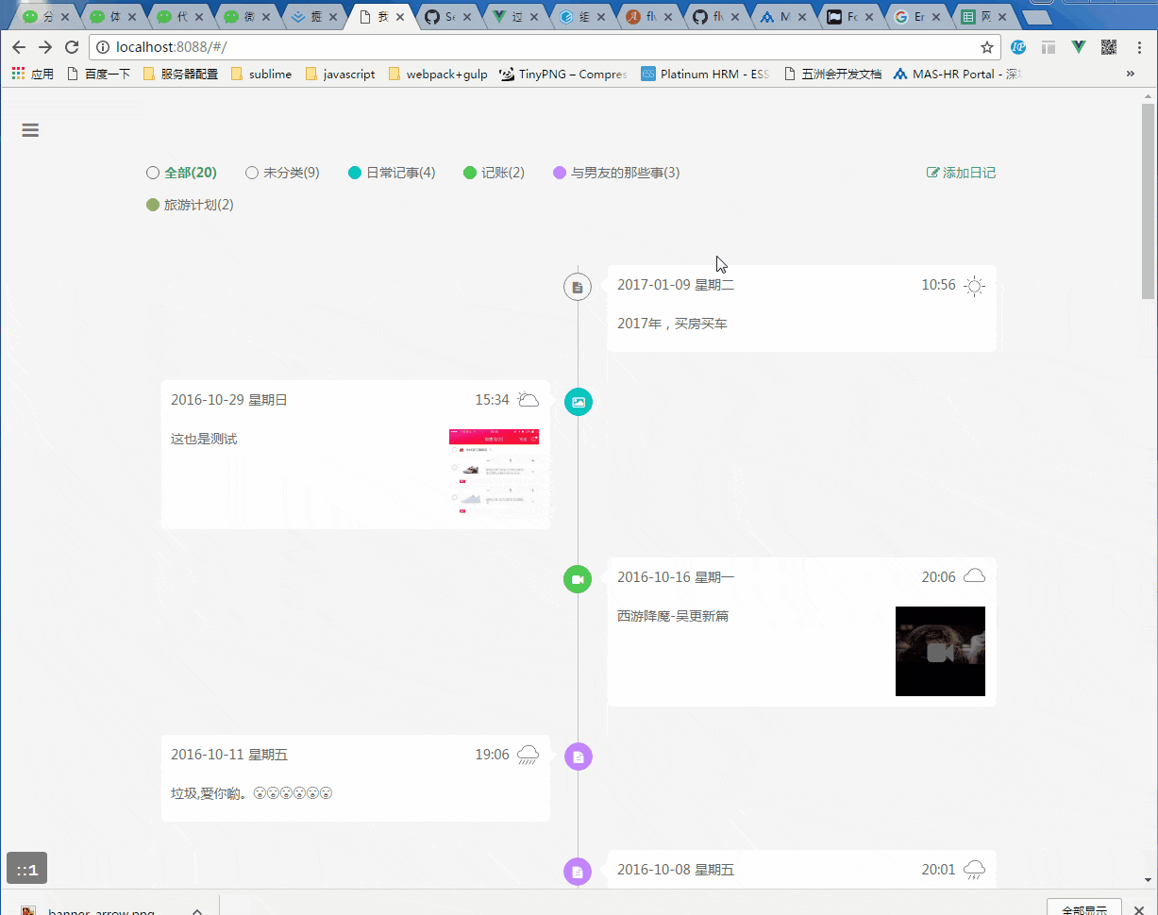Open the javascript bookmark folder

pos(340,74)
